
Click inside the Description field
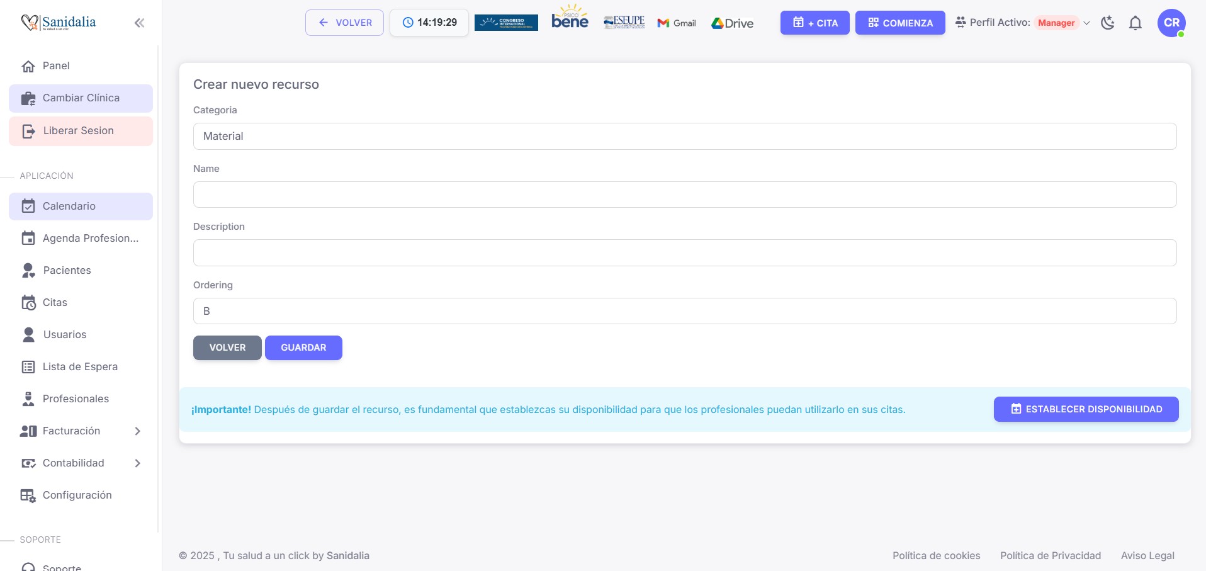[685, 252]
